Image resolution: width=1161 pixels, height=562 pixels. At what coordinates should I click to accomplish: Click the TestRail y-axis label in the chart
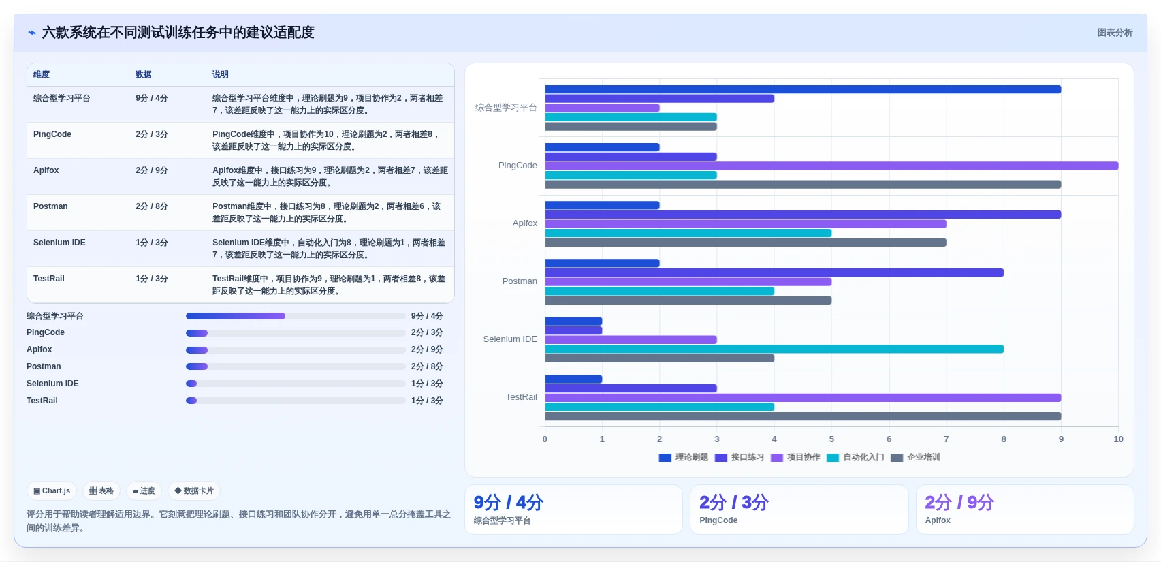pos(521,397)
